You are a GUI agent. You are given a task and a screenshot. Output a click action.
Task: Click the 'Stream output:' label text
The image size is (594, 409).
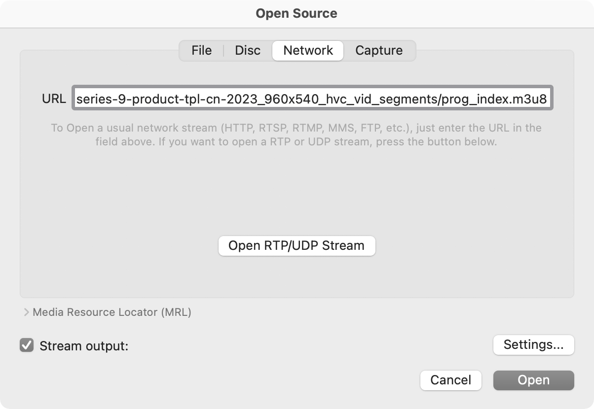(x=84, y=346)
